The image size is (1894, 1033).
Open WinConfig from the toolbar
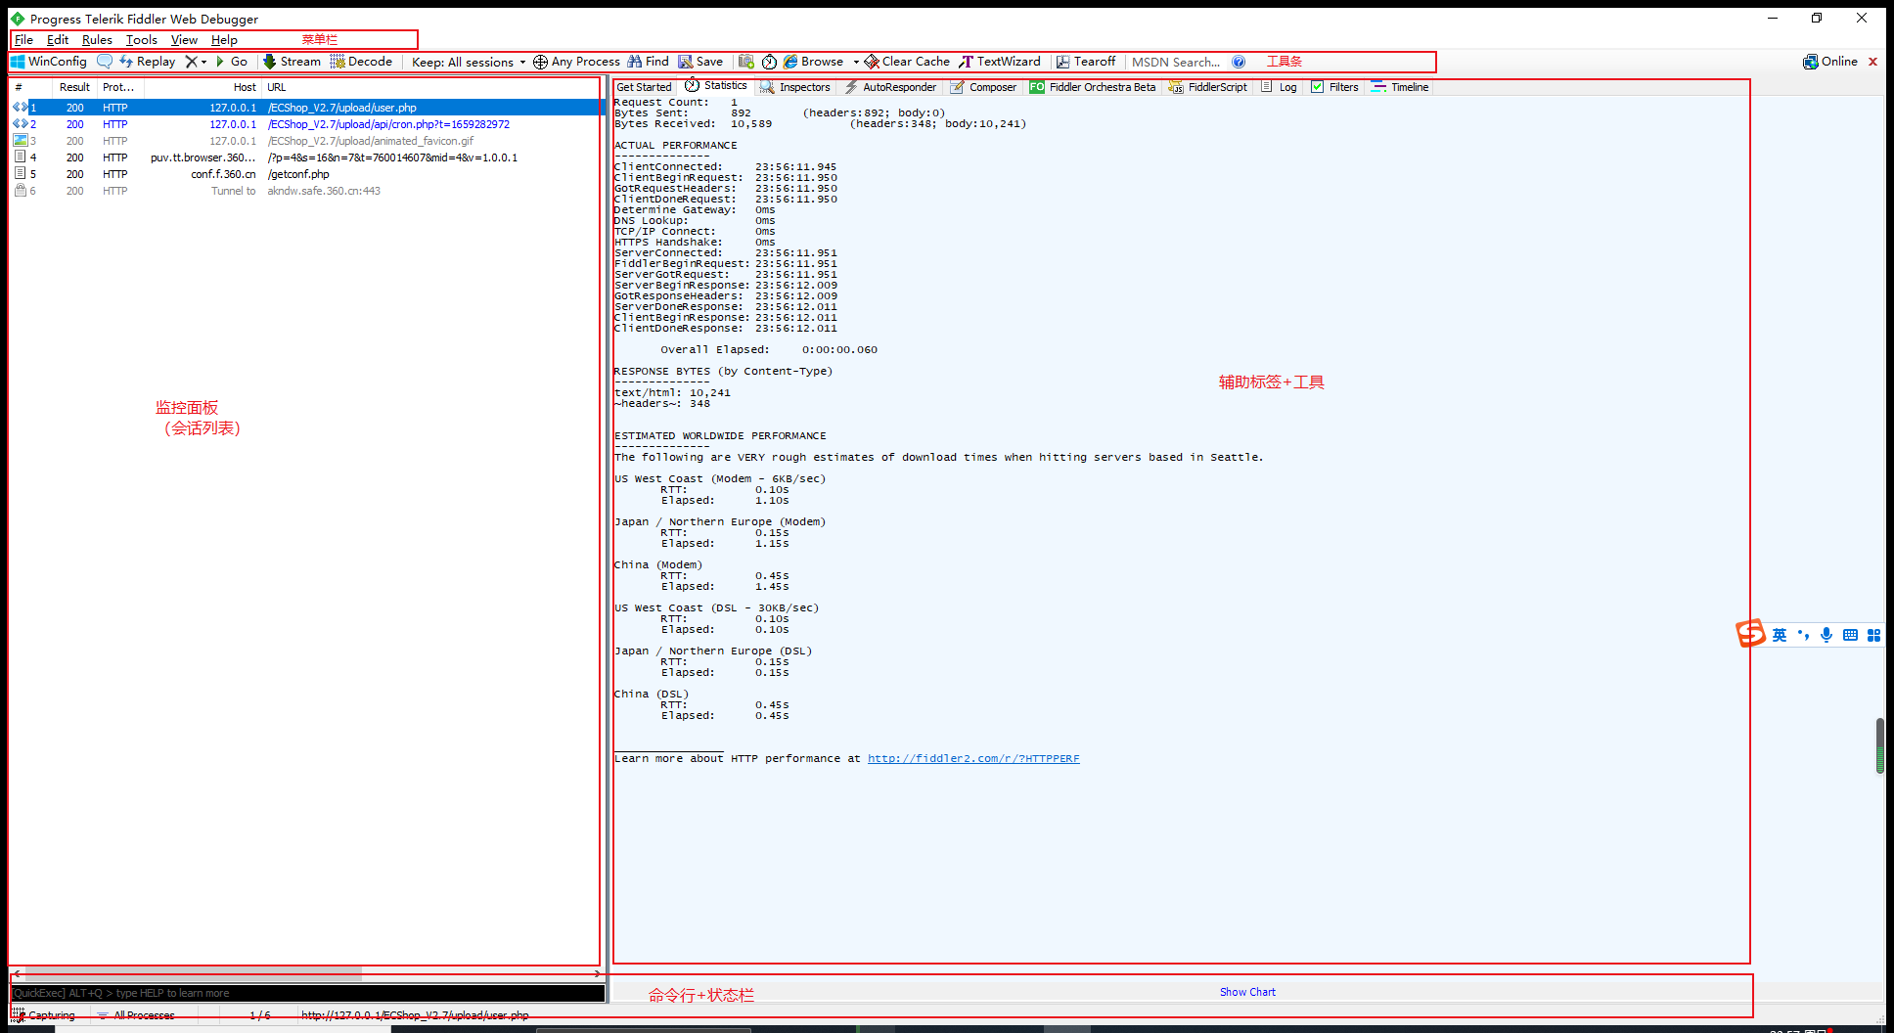[49, 62]
